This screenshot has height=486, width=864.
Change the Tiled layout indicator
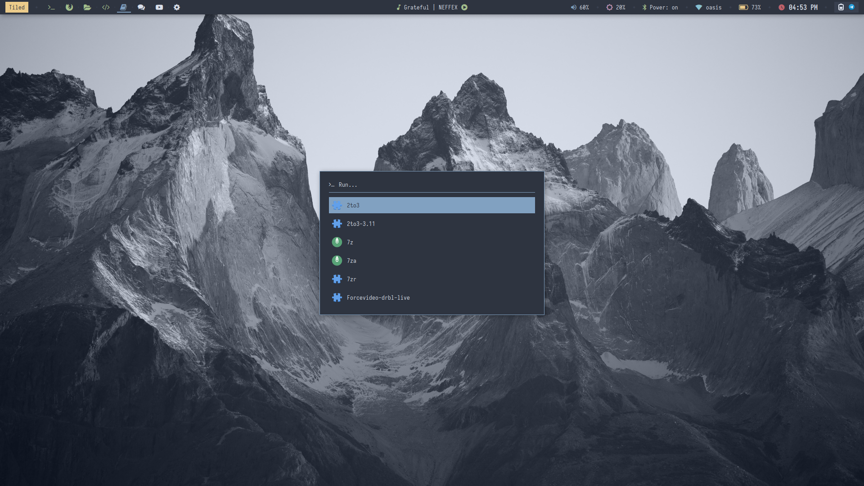pyautogui.click(x=17, y=7)
